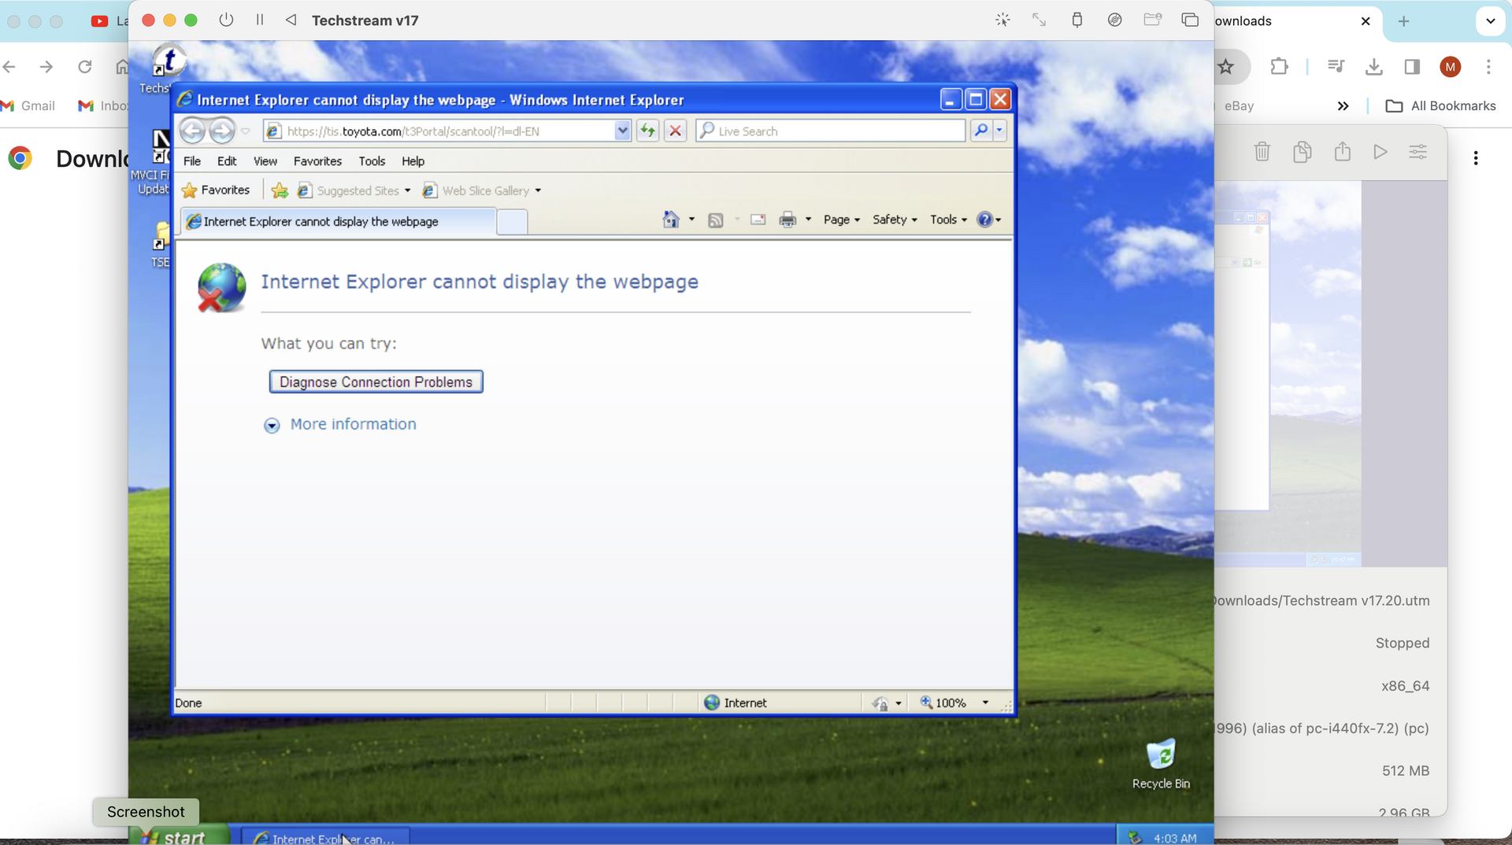Image resolution: width=1512 pixels, height=845 pixels.
Task: Click the UTM resize display arrows
Action: click(1039, 20)
